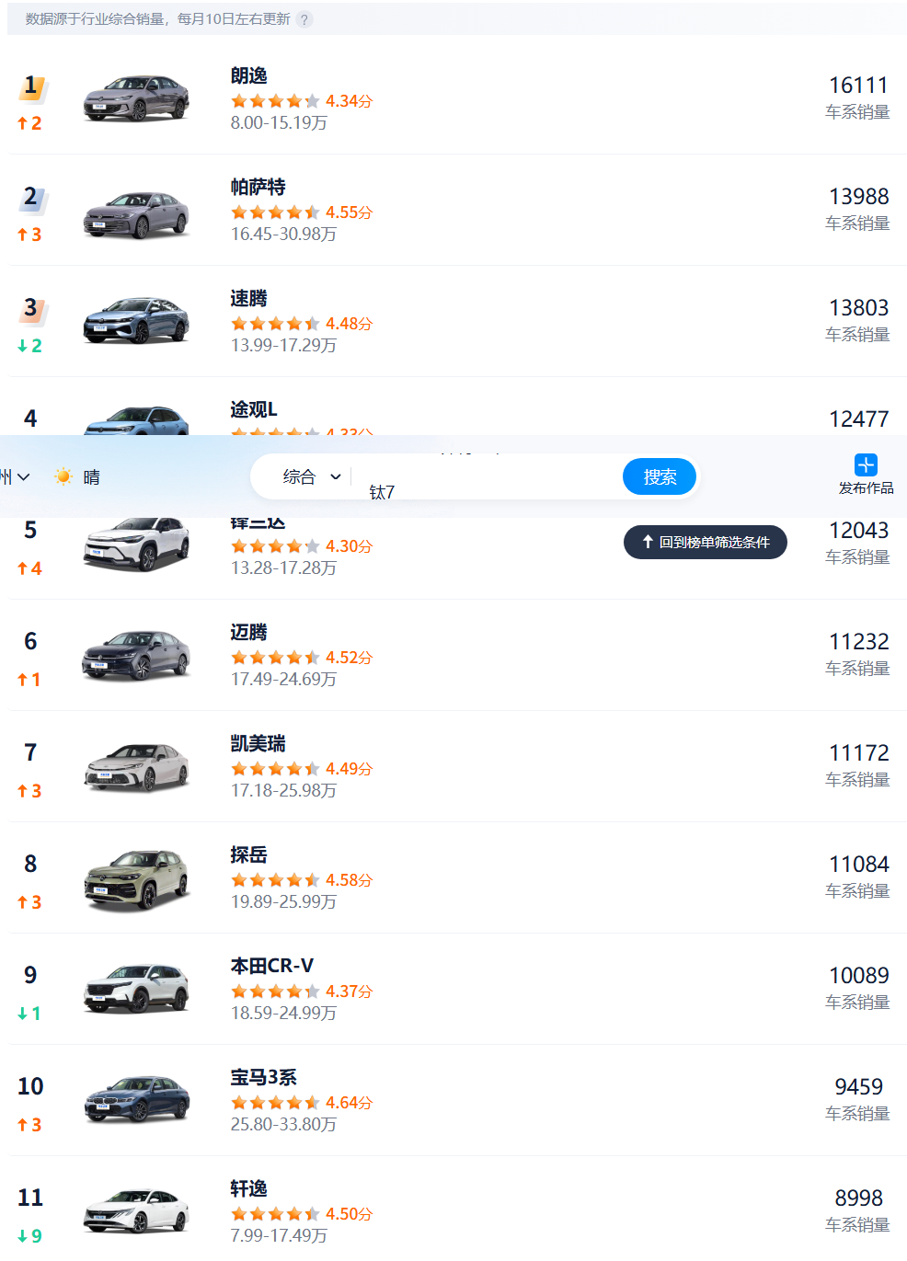
Task: Focus the search input field
Action: click(488, 478)
